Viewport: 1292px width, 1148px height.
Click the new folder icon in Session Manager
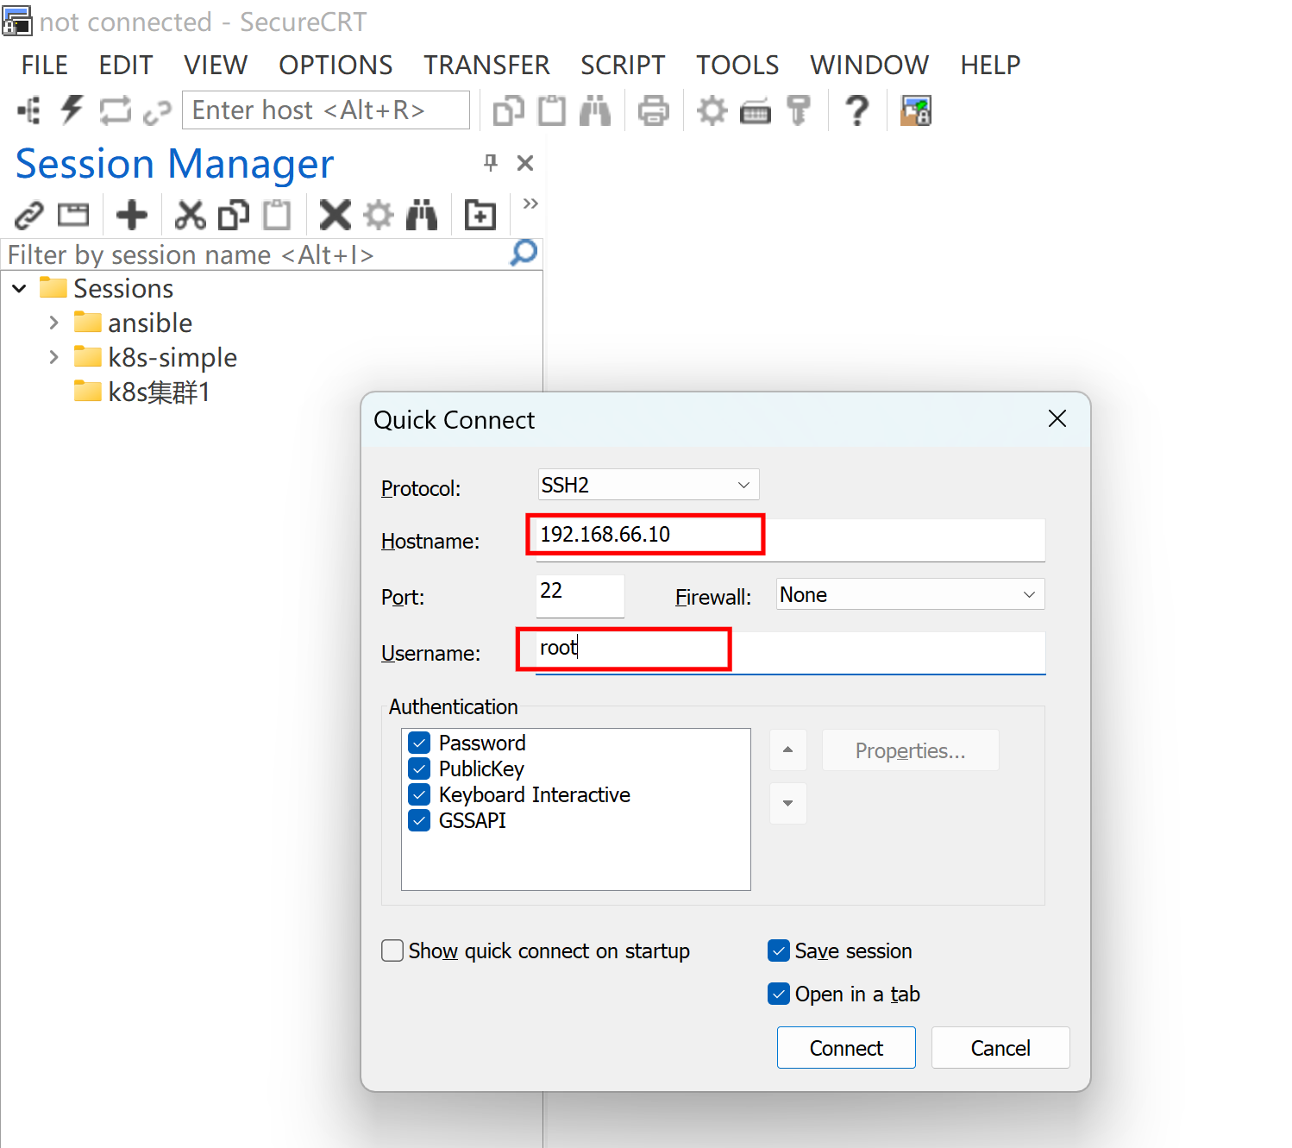click(x=480, y=215)
